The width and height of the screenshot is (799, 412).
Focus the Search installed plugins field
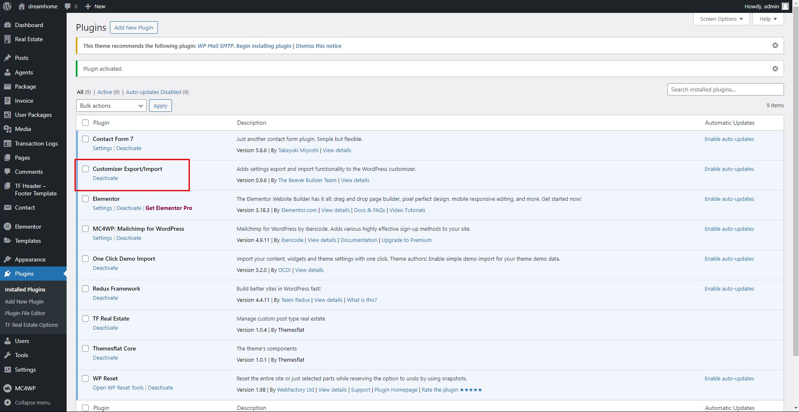click(725, 89)
